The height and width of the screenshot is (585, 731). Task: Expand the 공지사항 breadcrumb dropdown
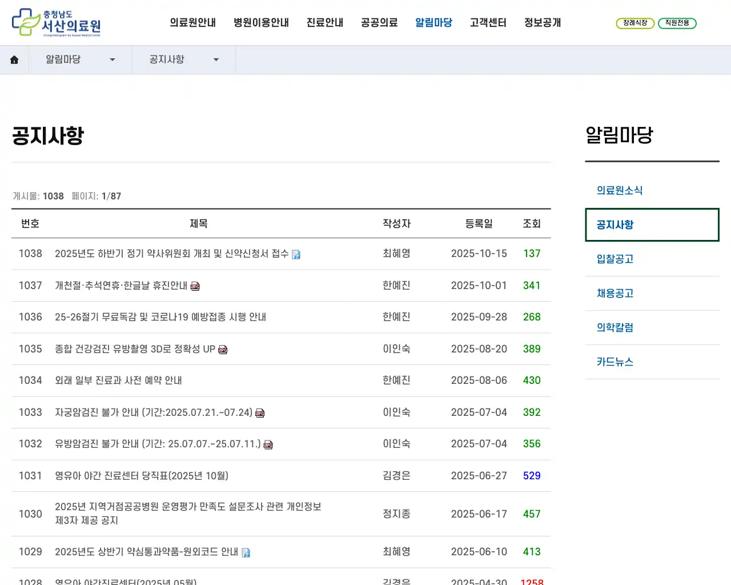tap(216, 59)
